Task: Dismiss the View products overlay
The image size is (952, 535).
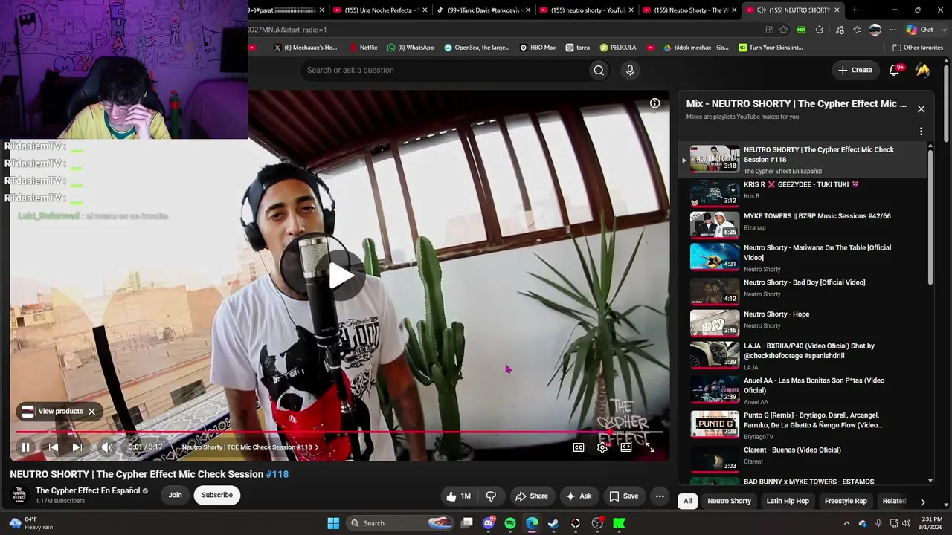Action: point(91,412)
